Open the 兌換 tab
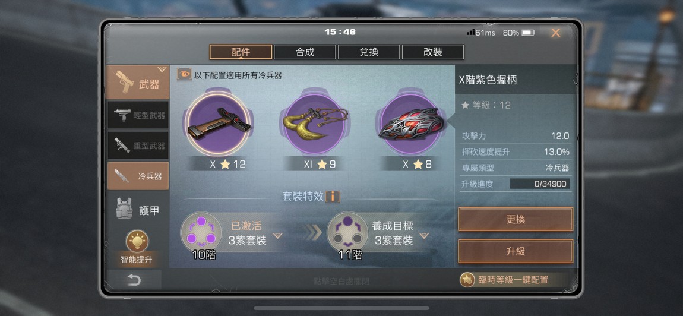 [x=369, y=52]
